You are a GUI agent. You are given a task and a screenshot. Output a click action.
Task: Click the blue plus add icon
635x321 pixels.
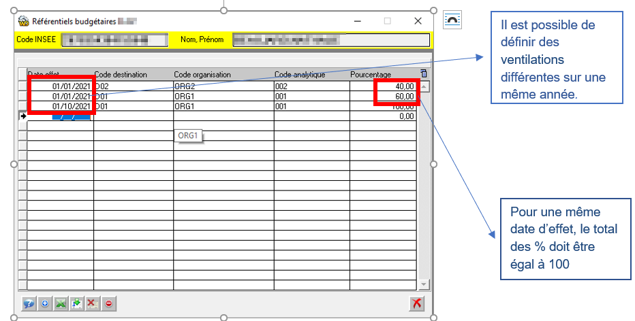coord(45,303)
